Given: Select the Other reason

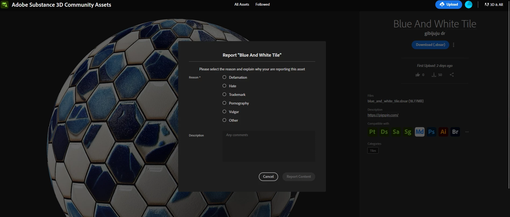Looking at the screenshot, I should coord(224,120).
